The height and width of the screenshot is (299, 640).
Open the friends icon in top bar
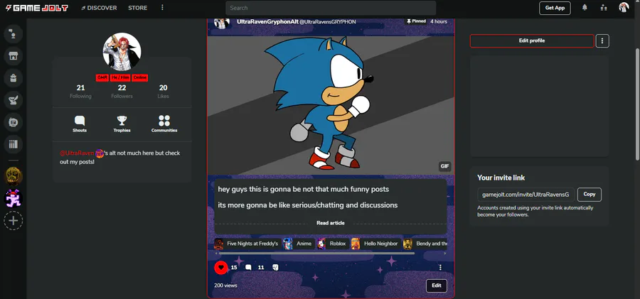point(604,8)
